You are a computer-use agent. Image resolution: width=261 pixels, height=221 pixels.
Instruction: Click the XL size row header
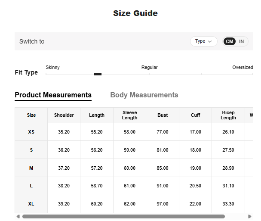pos(31,204)
